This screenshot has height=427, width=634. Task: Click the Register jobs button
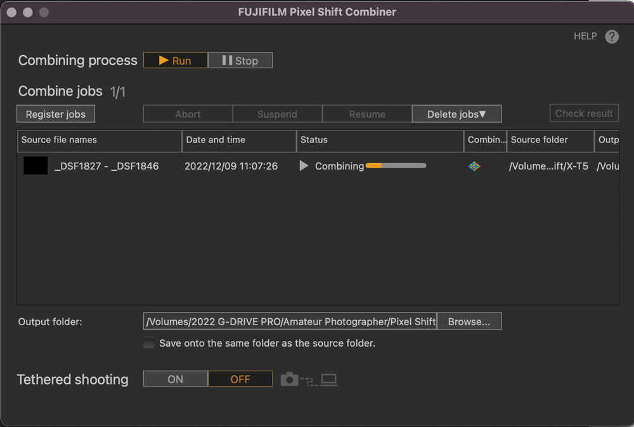[56, 114]
